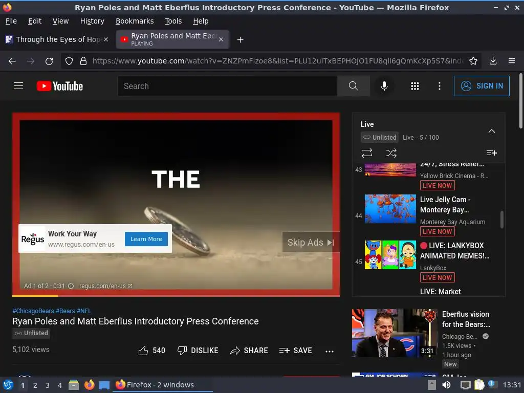Click the #ChicagoBears hashtag
524x393 pixels.
(33, 311)
